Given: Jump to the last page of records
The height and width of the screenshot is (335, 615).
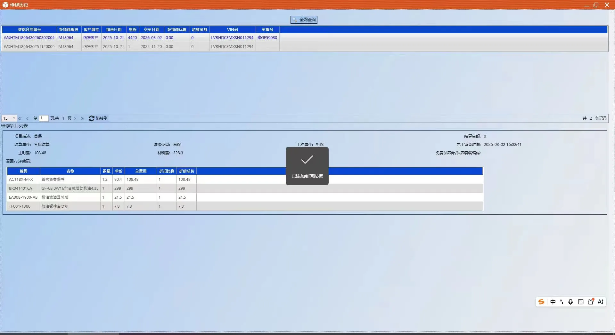Looking at the screenshot, I should (x=82, y=118).
